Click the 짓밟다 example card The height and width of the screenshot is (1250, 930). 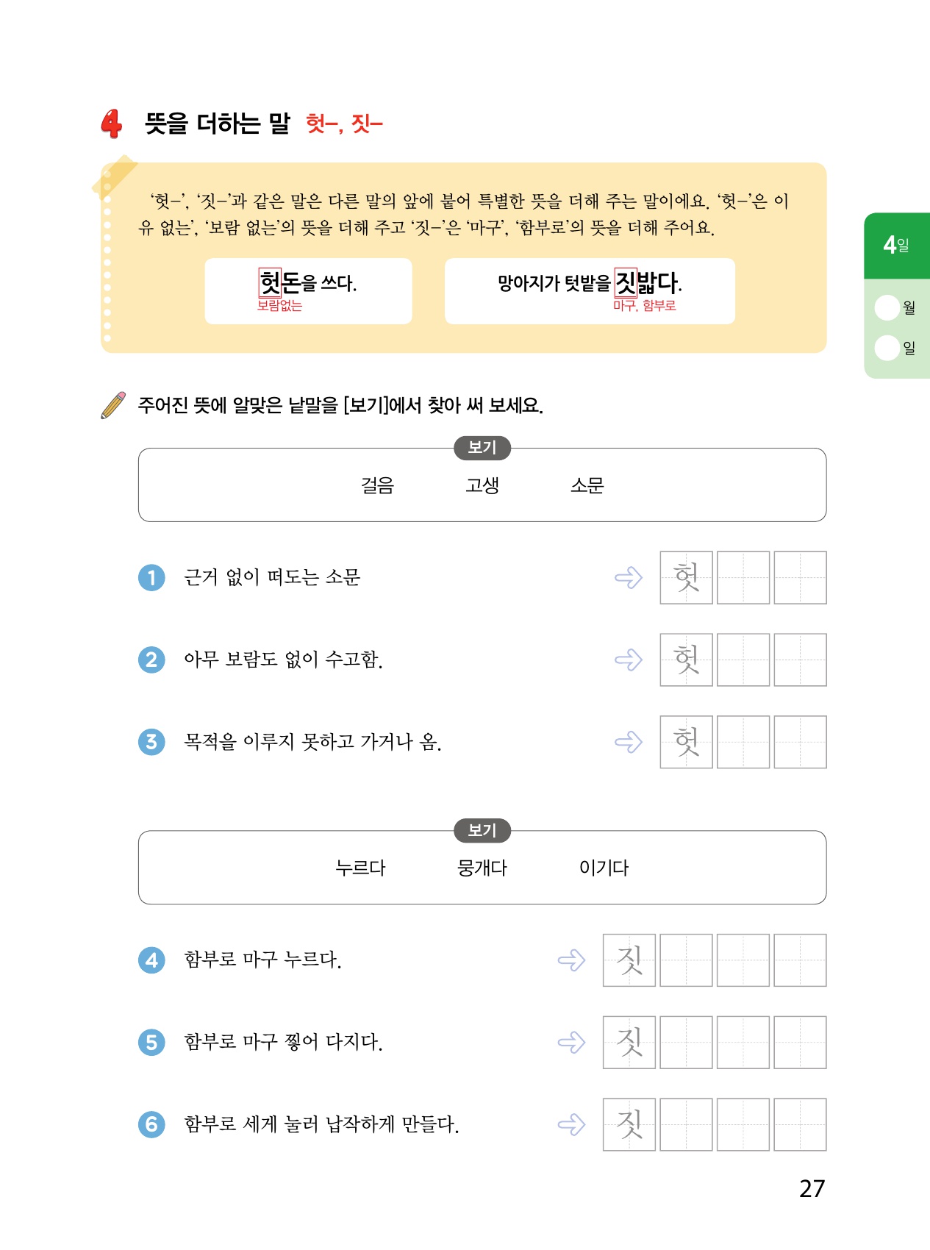click(x=590, y=290)
